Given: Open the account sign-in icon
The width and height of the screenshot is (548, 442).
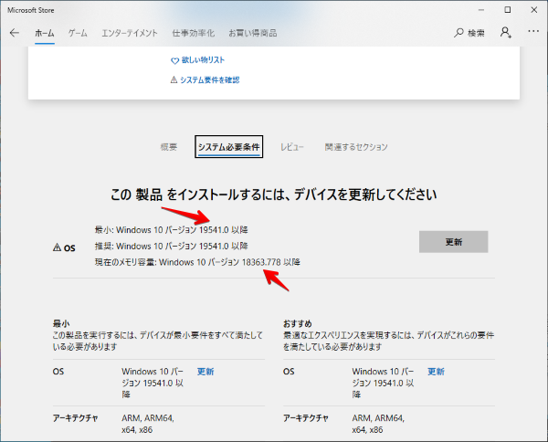Looking at the screenshot, I should (506, 33).
